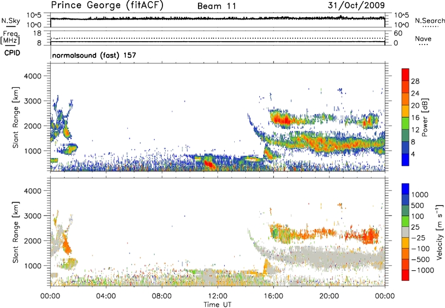Click the dotted Nave line in the frequency panel
Image resolution: width=445 pixels, height=308 pixels.
click(217, 38)
